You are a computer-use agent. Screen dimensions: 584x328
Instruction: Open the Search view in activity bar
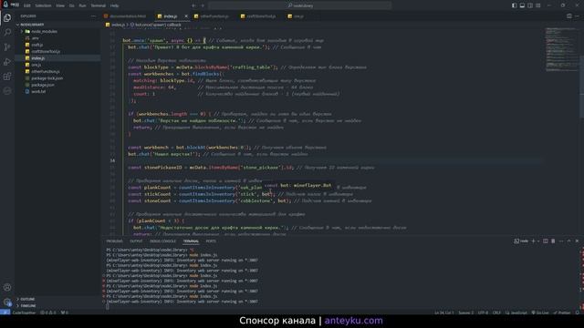7,33
